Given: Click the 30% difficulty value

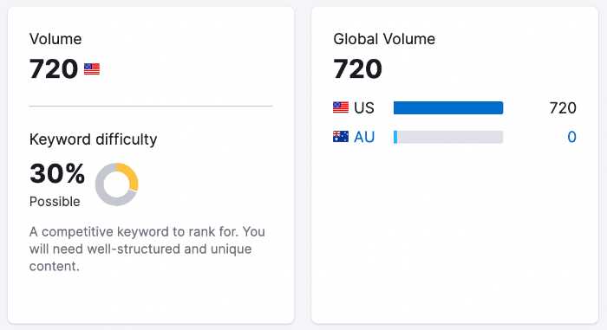Looking at the screenshot, I should coord(57,173).
